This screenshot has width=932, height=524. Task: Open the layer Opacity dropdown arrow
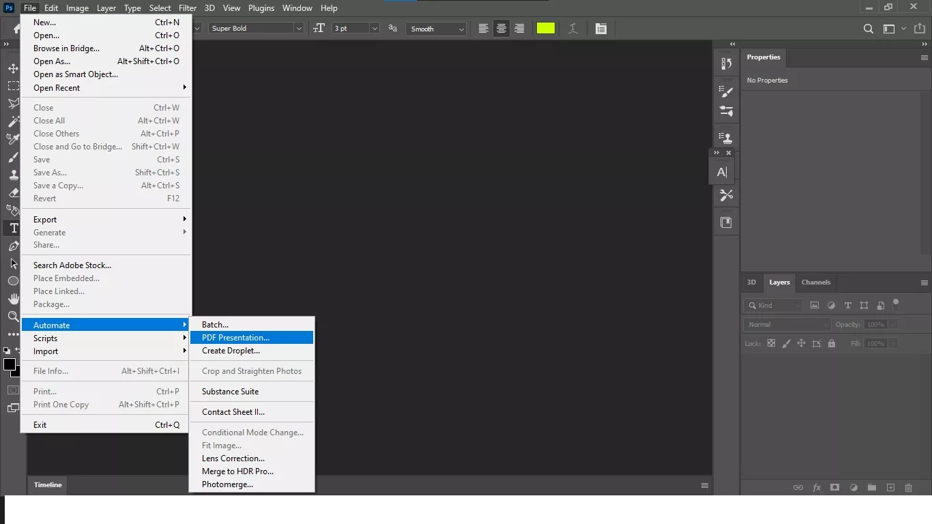coord(892,325)
